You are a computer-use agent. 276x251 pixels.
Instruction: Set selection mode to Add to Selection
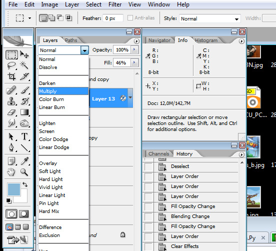[52, 18]
